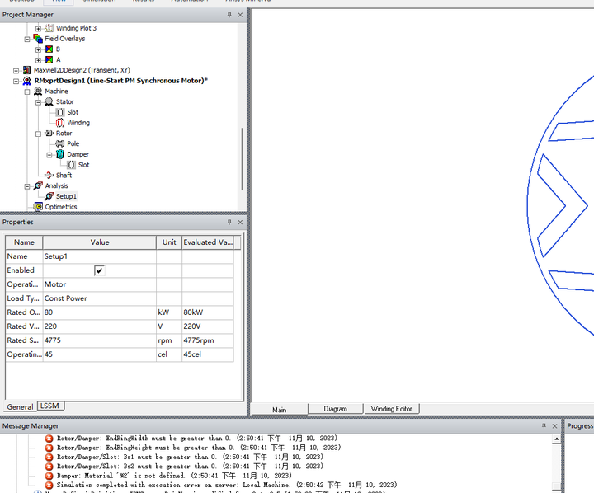This screenshot has width=594, height=493.
Task: Click the Slot icon under Stator
Action: tap(60, 112)
